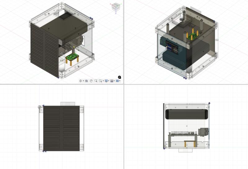Image resolution: width=248 pixels, height=169 pixels.
Task: Click the Grid and Snaps icon
Action: (x=112, y=81)
